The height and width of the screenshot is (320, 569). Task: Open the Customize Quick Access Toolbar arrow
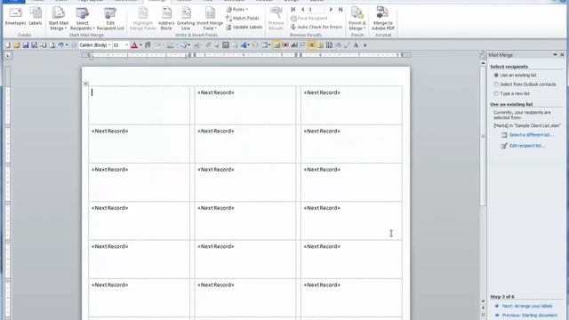click(x=365, y=45)
